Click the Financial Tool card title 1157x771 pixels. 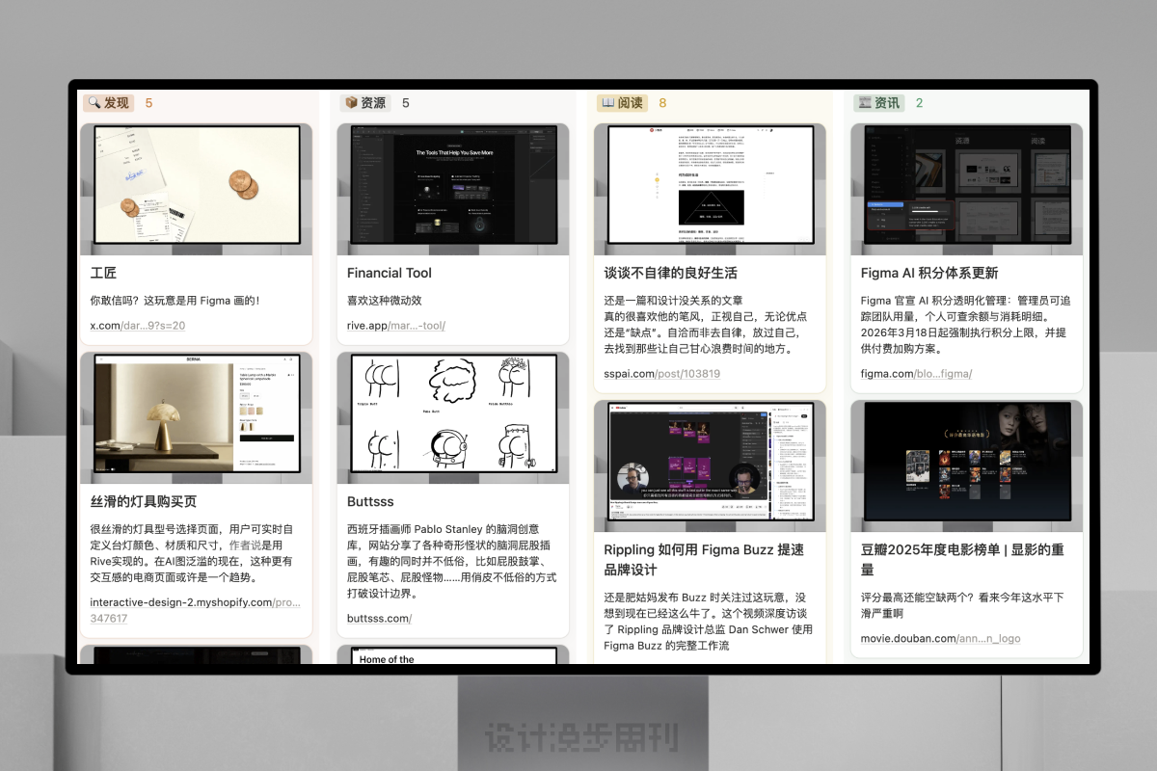coord(390,273)
